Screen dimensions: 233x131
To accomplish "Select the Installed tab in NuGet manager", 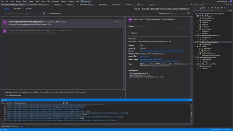I will click(x=17, y=8).
